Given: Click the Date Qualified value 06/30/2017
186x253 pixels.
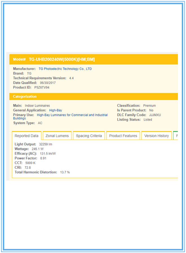Looking at the screenshot, I should pos(48,83).
